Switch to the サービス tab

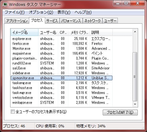point(52,21)
